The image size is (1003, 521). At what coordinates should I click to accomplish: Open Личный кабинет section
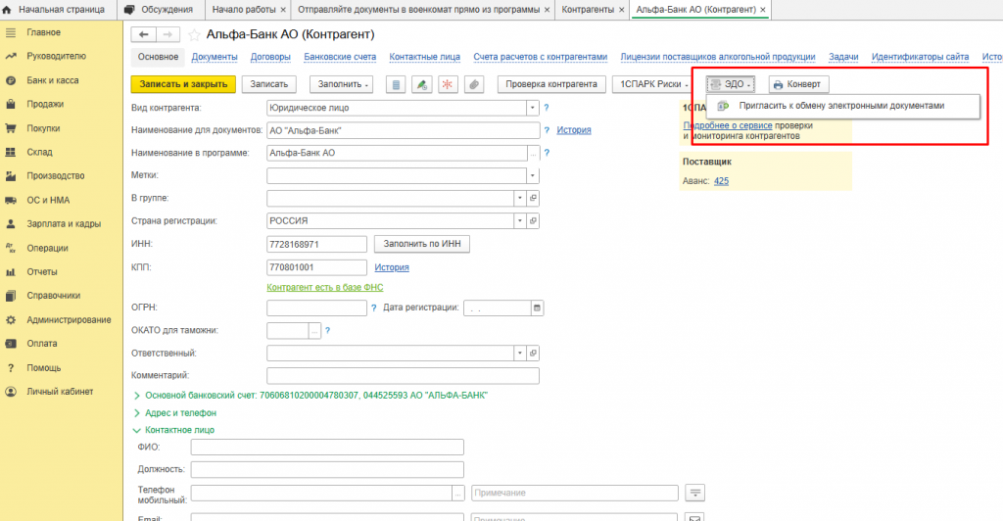60,391
